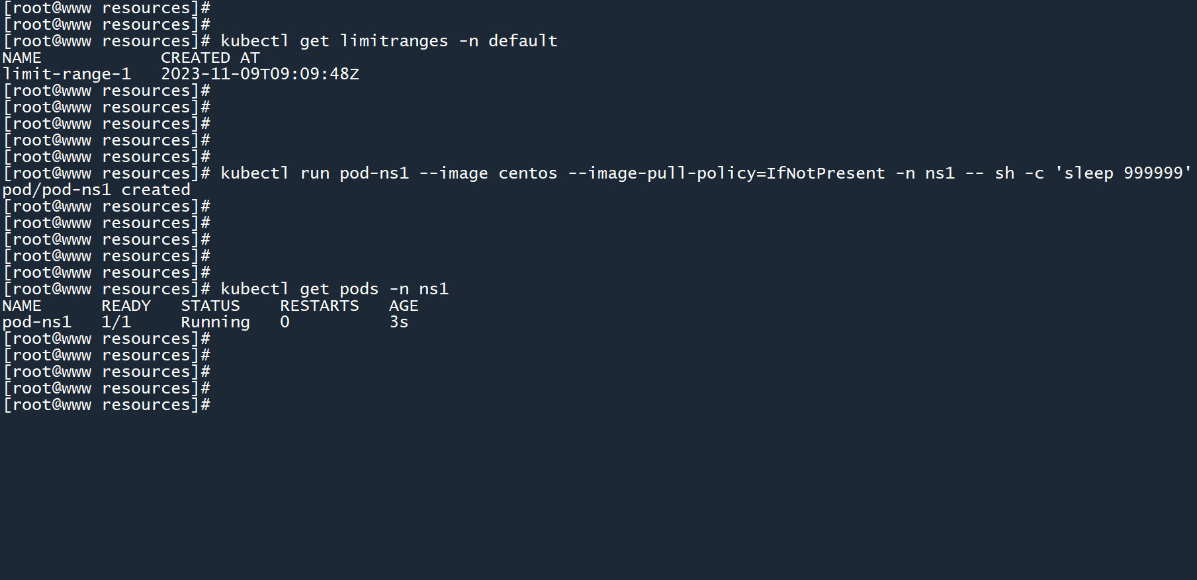This screenshot has width=1197, height=580.
Task: Click the READY column header
Action: coord(126,306)
